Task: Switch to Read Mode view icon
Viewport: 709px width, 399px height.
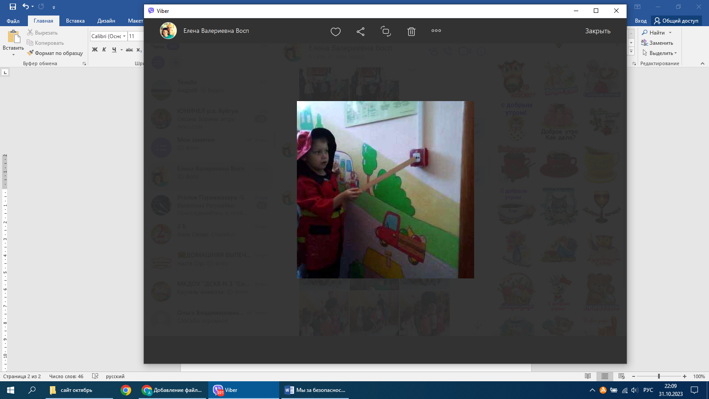Action: tap(588, 376)
